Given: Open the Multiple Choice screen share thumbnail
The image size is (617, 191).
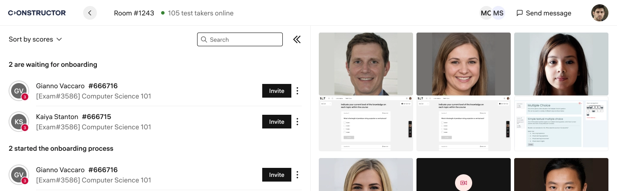Looking at the screenshot, I should tap(561, 124).
